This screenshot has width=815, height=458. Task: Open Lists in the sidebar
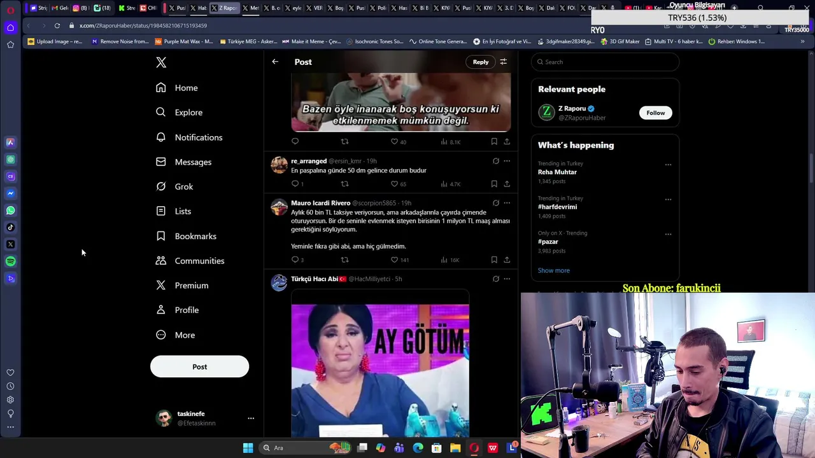(174, 211)
